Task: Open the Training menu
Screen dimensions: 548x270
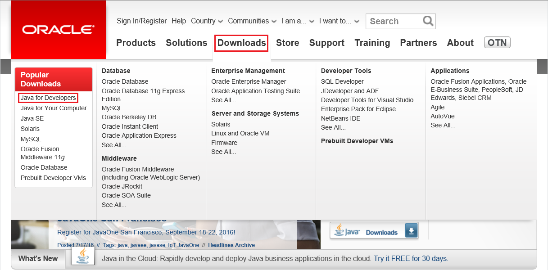Action: coord(372,43)
